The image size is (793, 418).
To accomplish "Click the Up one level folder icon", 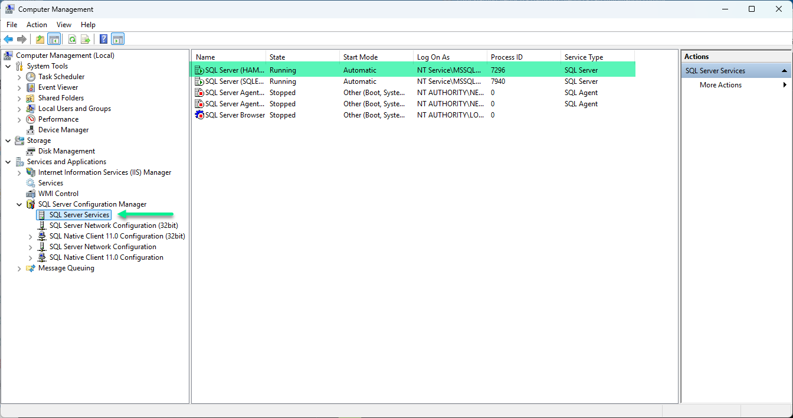I will pos(40,40).
